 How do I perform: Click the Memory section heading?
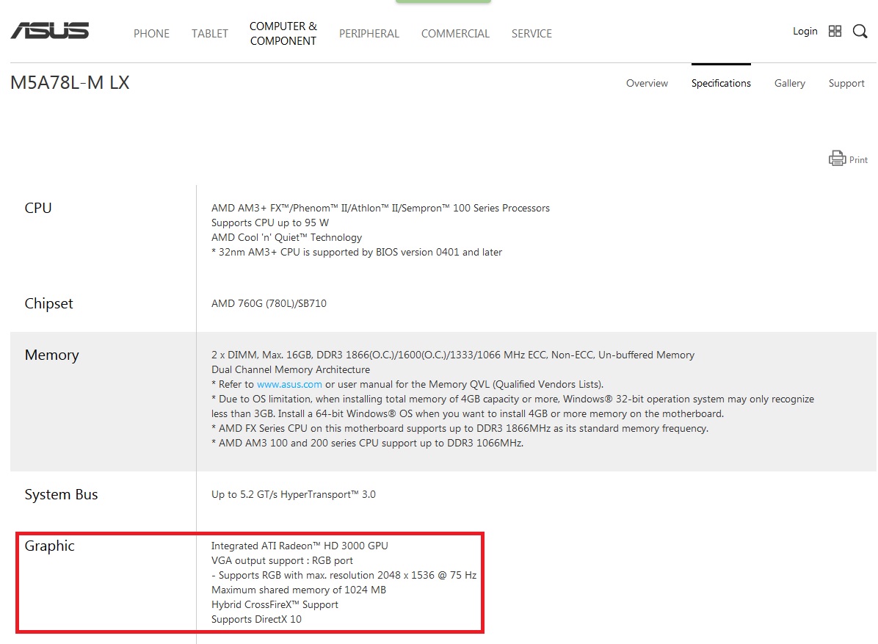[x=51, y=355]
